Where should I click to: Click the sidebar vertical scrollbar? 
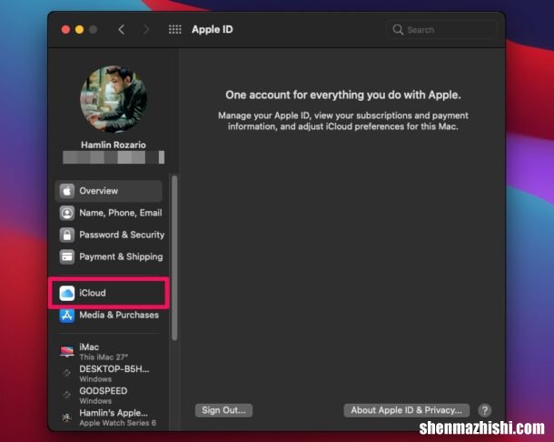pos(174,257)
